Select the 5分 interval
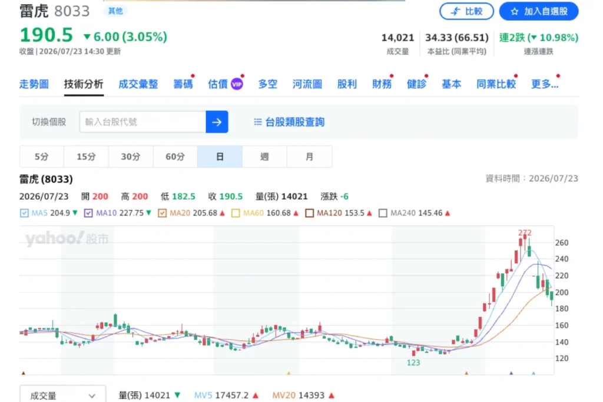Viewport: 603px width, 402px height. coord(42,157)
